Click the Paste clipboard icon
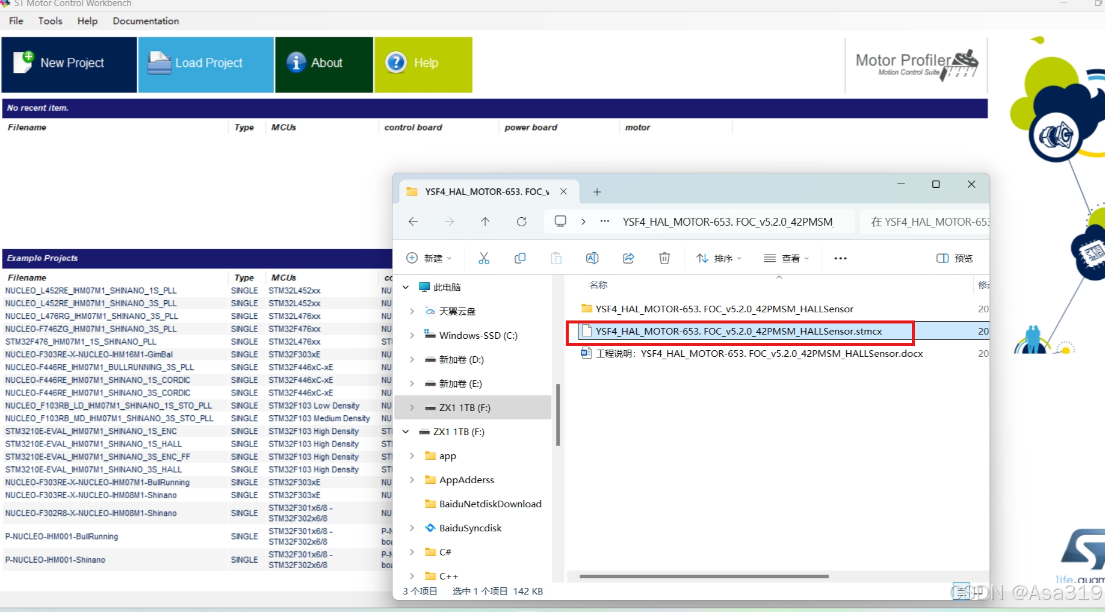 click(556, 258)
